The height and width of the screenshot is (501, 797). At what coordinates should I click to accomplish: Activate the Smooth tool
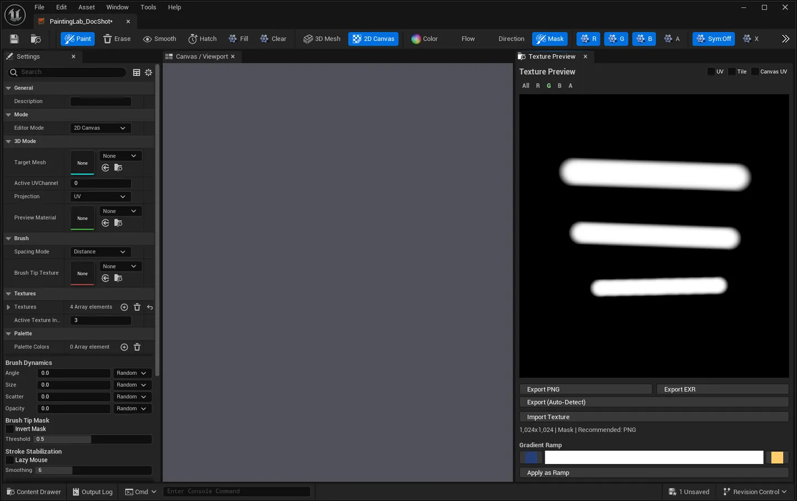[x=159, y=39]
